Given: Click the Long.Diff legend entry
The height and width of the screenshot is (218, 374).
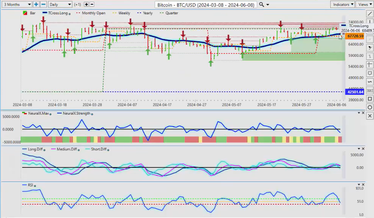Looking at the screenshot, I should pos(33,149).
